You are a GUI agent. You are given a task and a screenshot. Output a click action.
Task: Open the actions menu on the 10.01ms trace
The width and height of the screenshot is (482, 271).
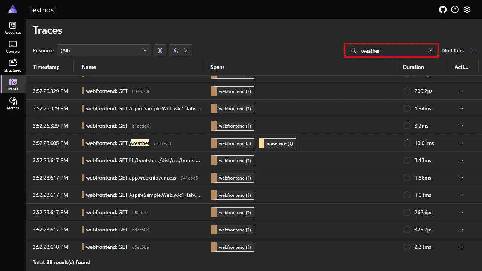coord(461,143)
